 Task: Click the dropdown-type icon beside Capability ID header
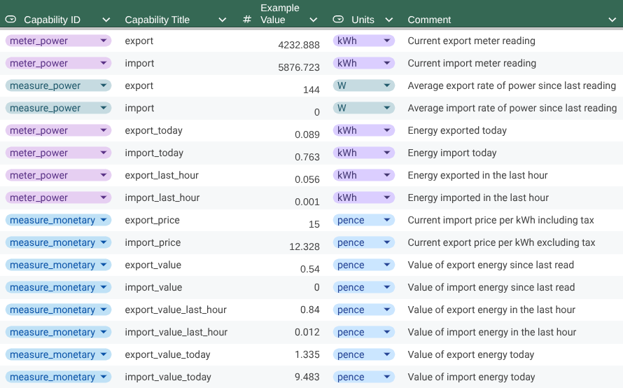coord(10,20)
